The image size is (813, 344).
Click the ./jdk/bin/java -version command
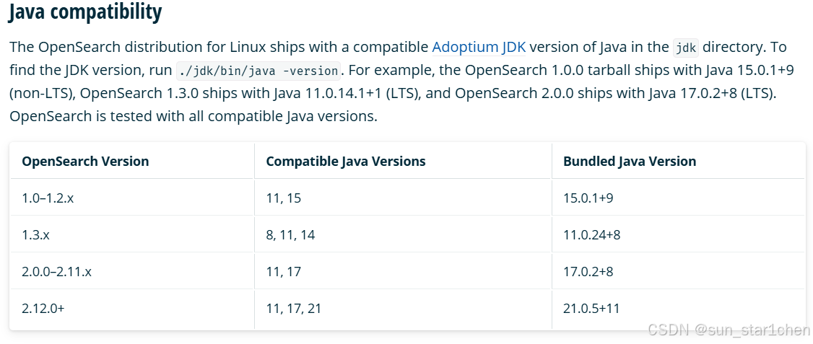[x=258, y=71]
